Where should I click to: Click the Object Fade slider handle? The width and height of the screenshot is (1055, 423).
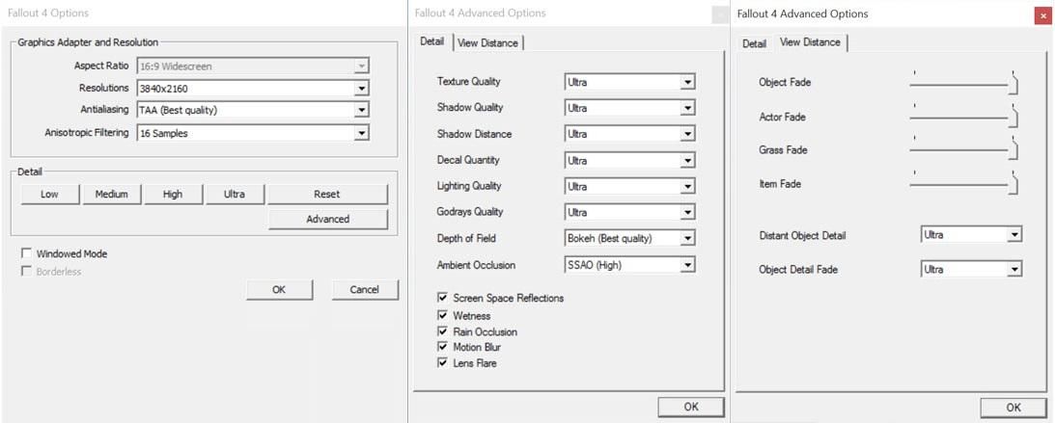tap(1013, 83)
